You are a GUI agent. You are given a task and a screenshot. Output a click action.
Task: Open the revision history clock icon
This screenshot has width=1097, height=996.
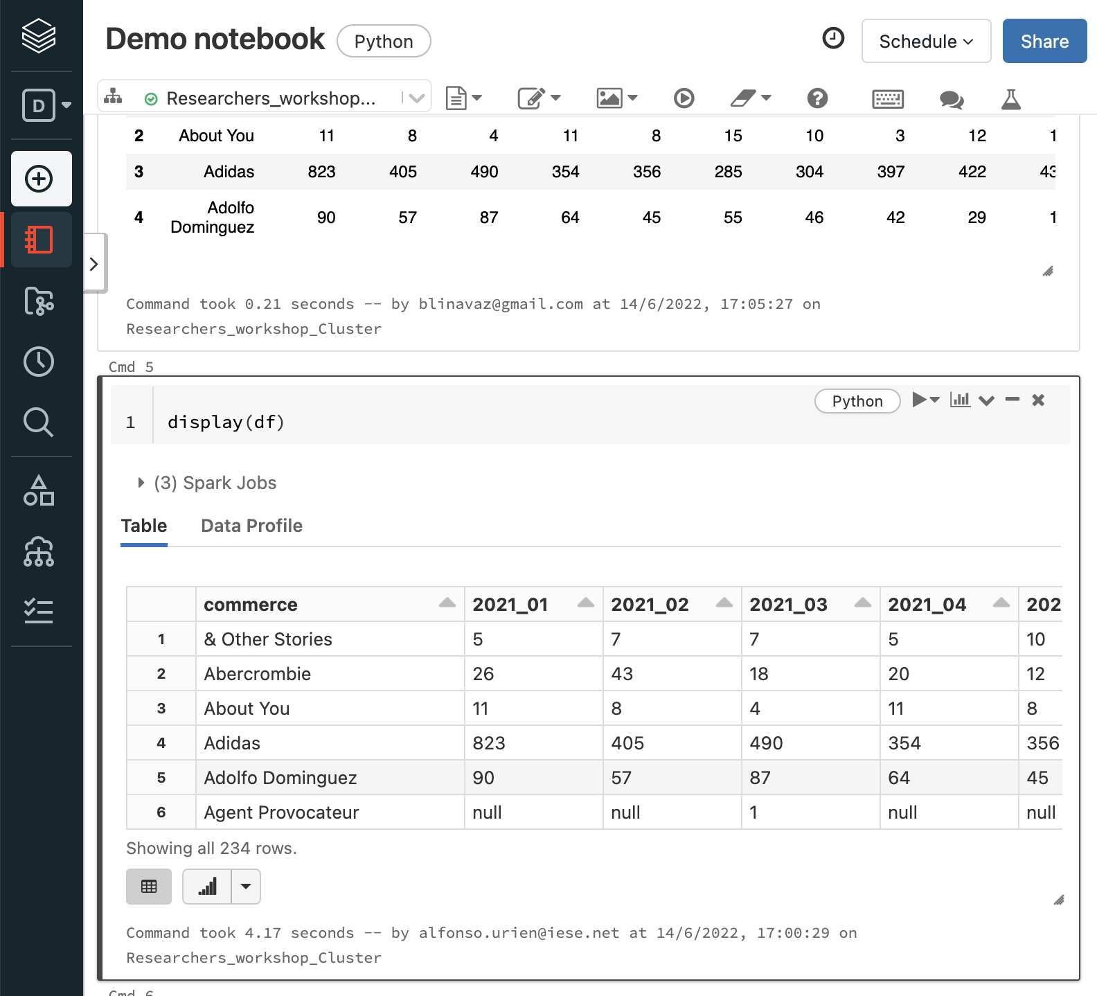(833, 38)
